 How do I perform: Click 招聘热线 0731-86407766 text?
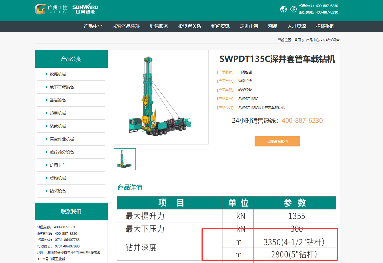click(58, 240)
